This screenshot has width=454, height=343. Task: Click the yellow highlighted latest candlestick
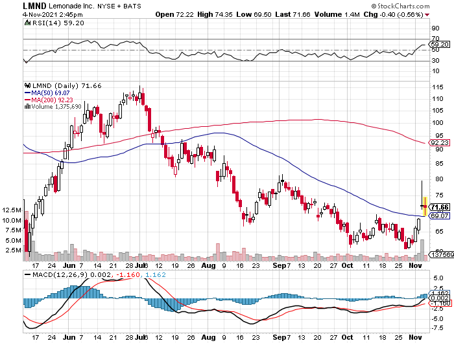click(425, 206)
